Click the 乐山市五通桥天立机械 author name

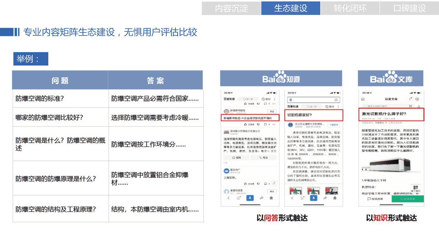pos(310,124)
